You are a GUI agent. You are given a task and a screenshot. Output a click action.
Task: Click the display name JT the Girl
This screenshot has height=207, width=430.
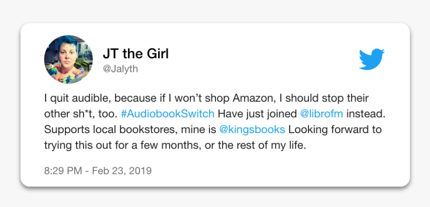(x=135, y=54)
